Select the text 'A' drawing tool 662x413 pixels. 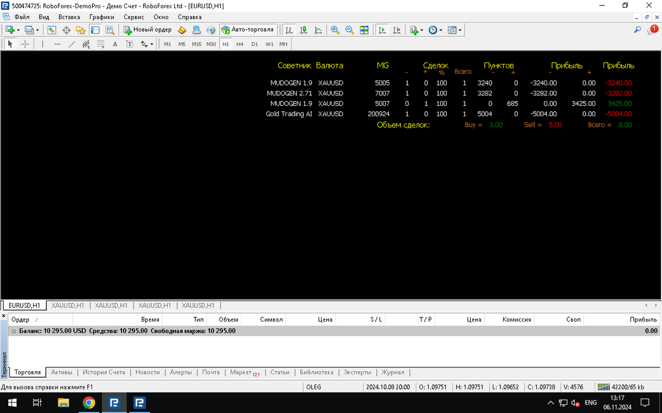[x=115, y=44]
